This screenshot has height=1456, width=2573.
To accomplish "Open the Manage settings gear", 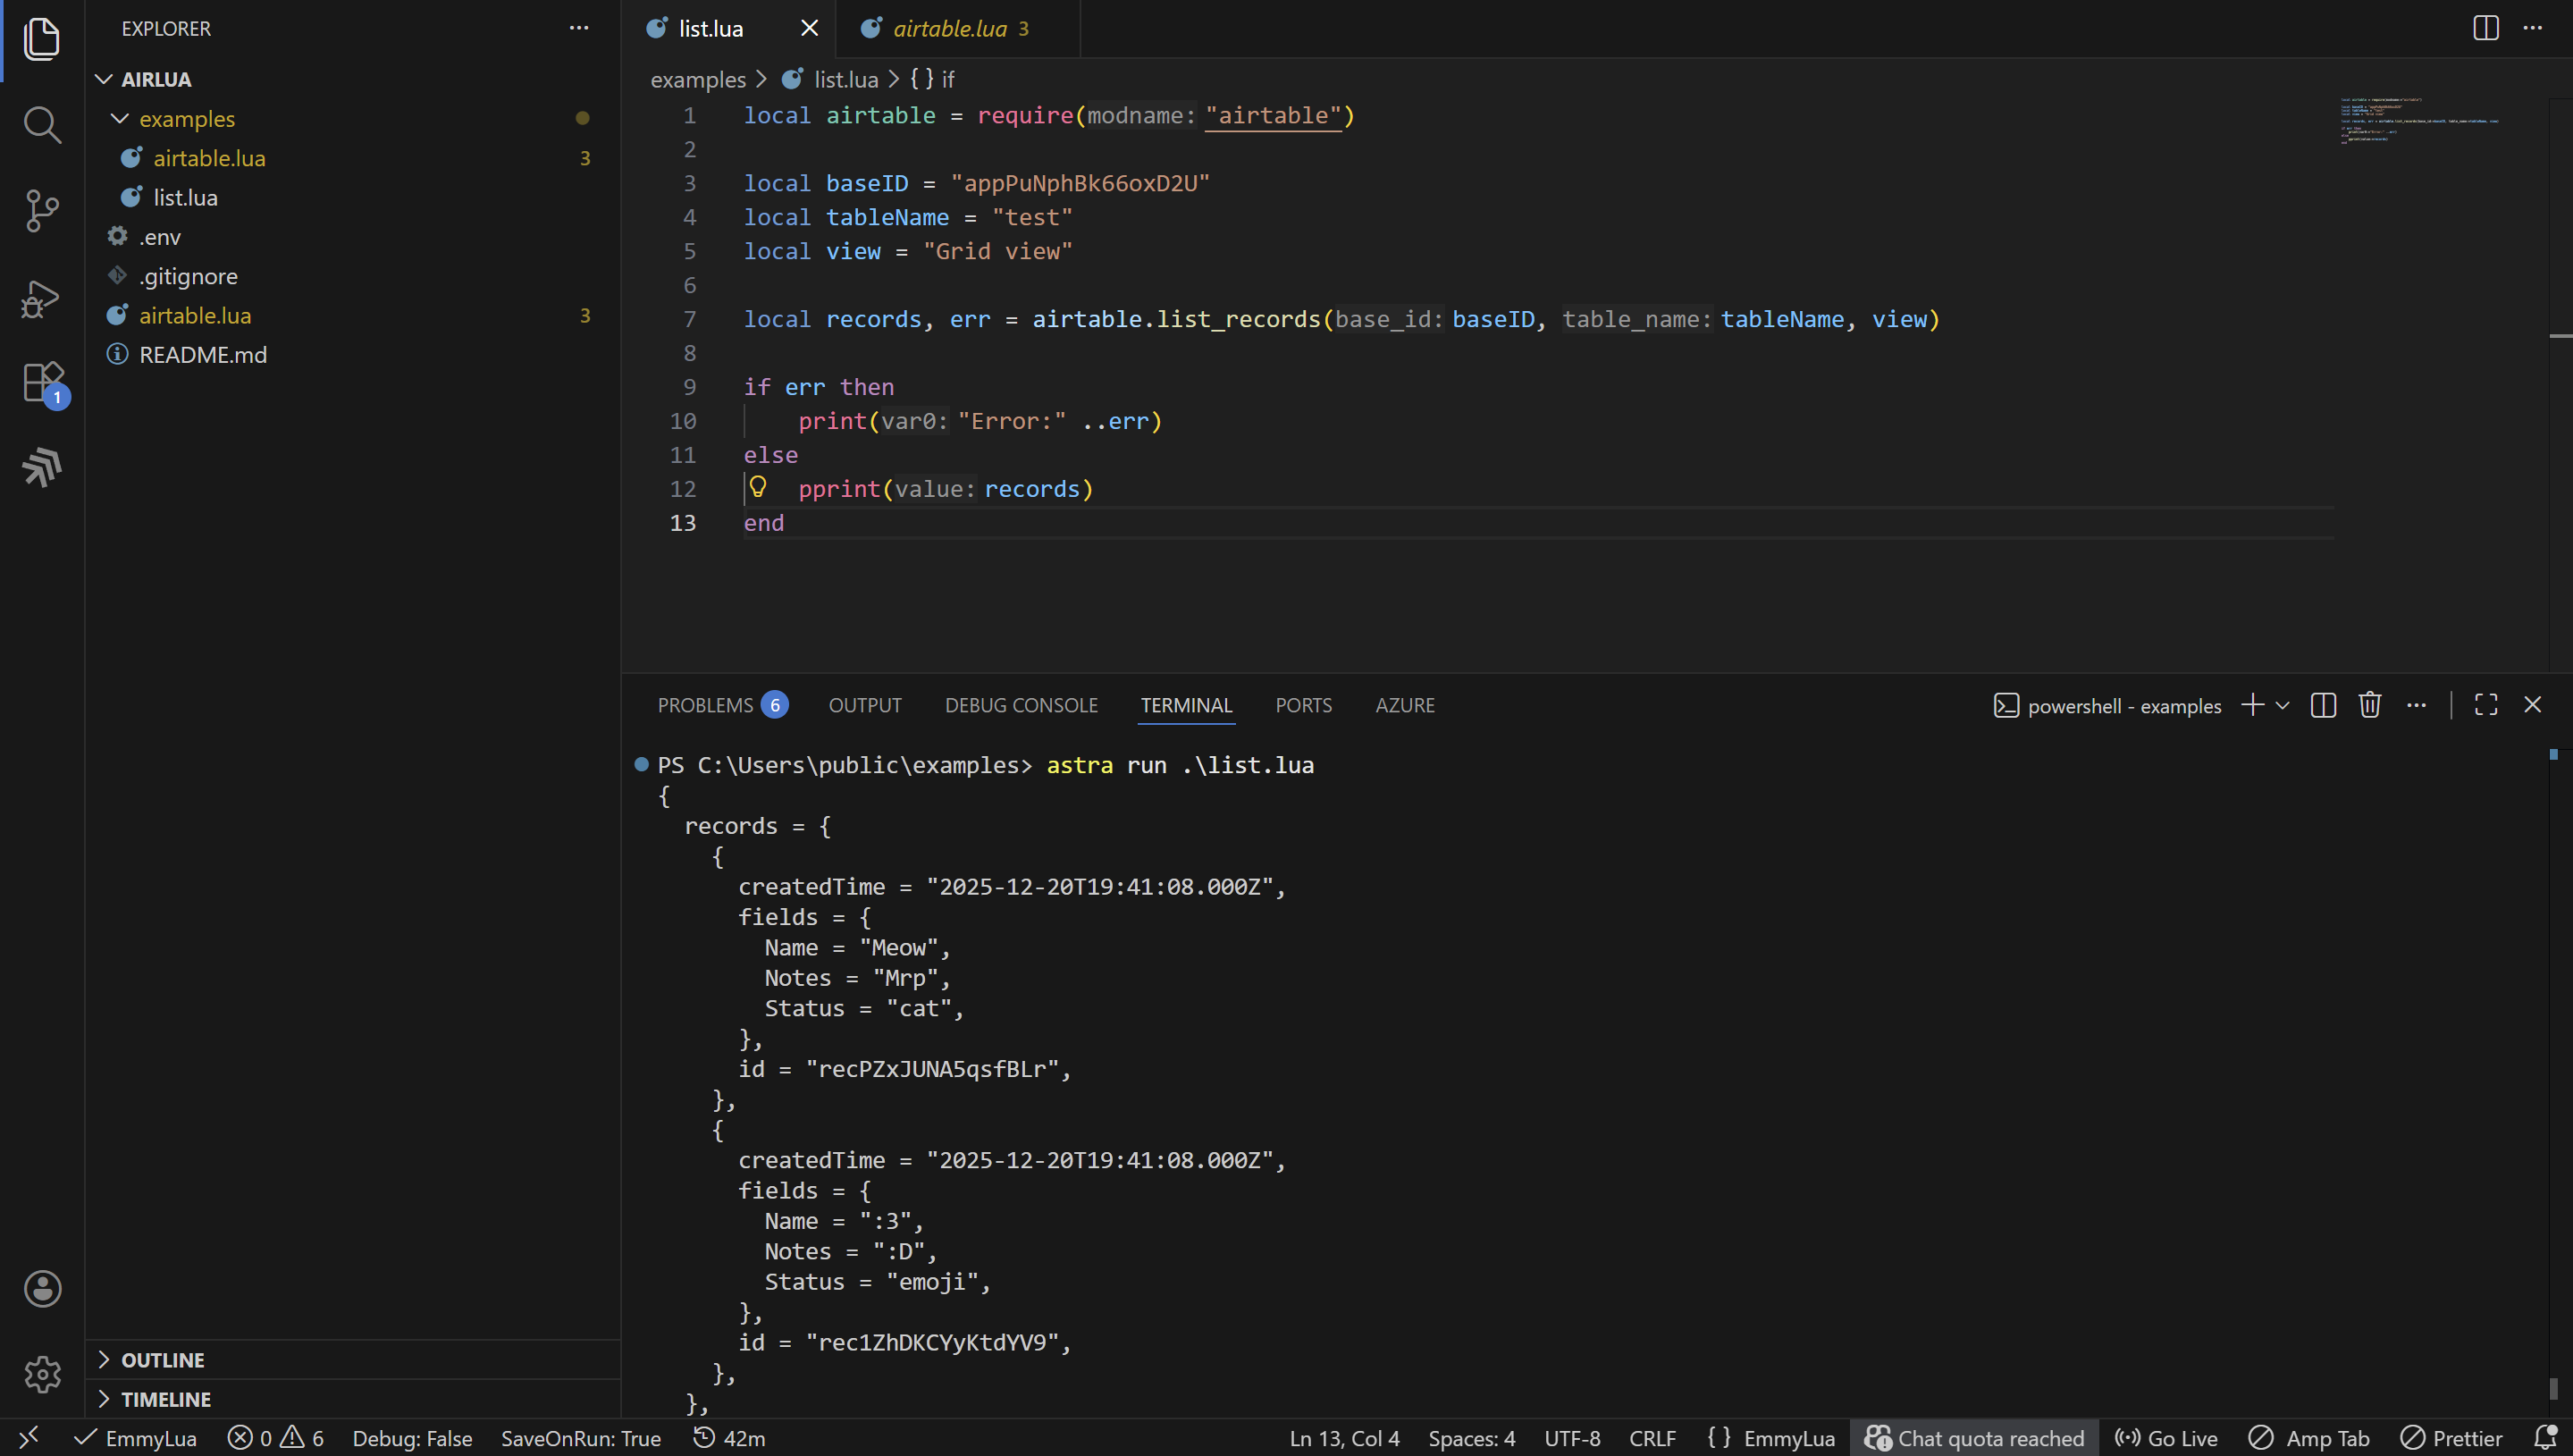I will (x=42, y=1374).
